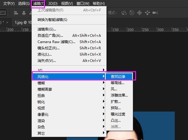Viewport: 188px width, 140px height.
Task: Open the 窗口(W) menu
Action: tap(83, 4)
